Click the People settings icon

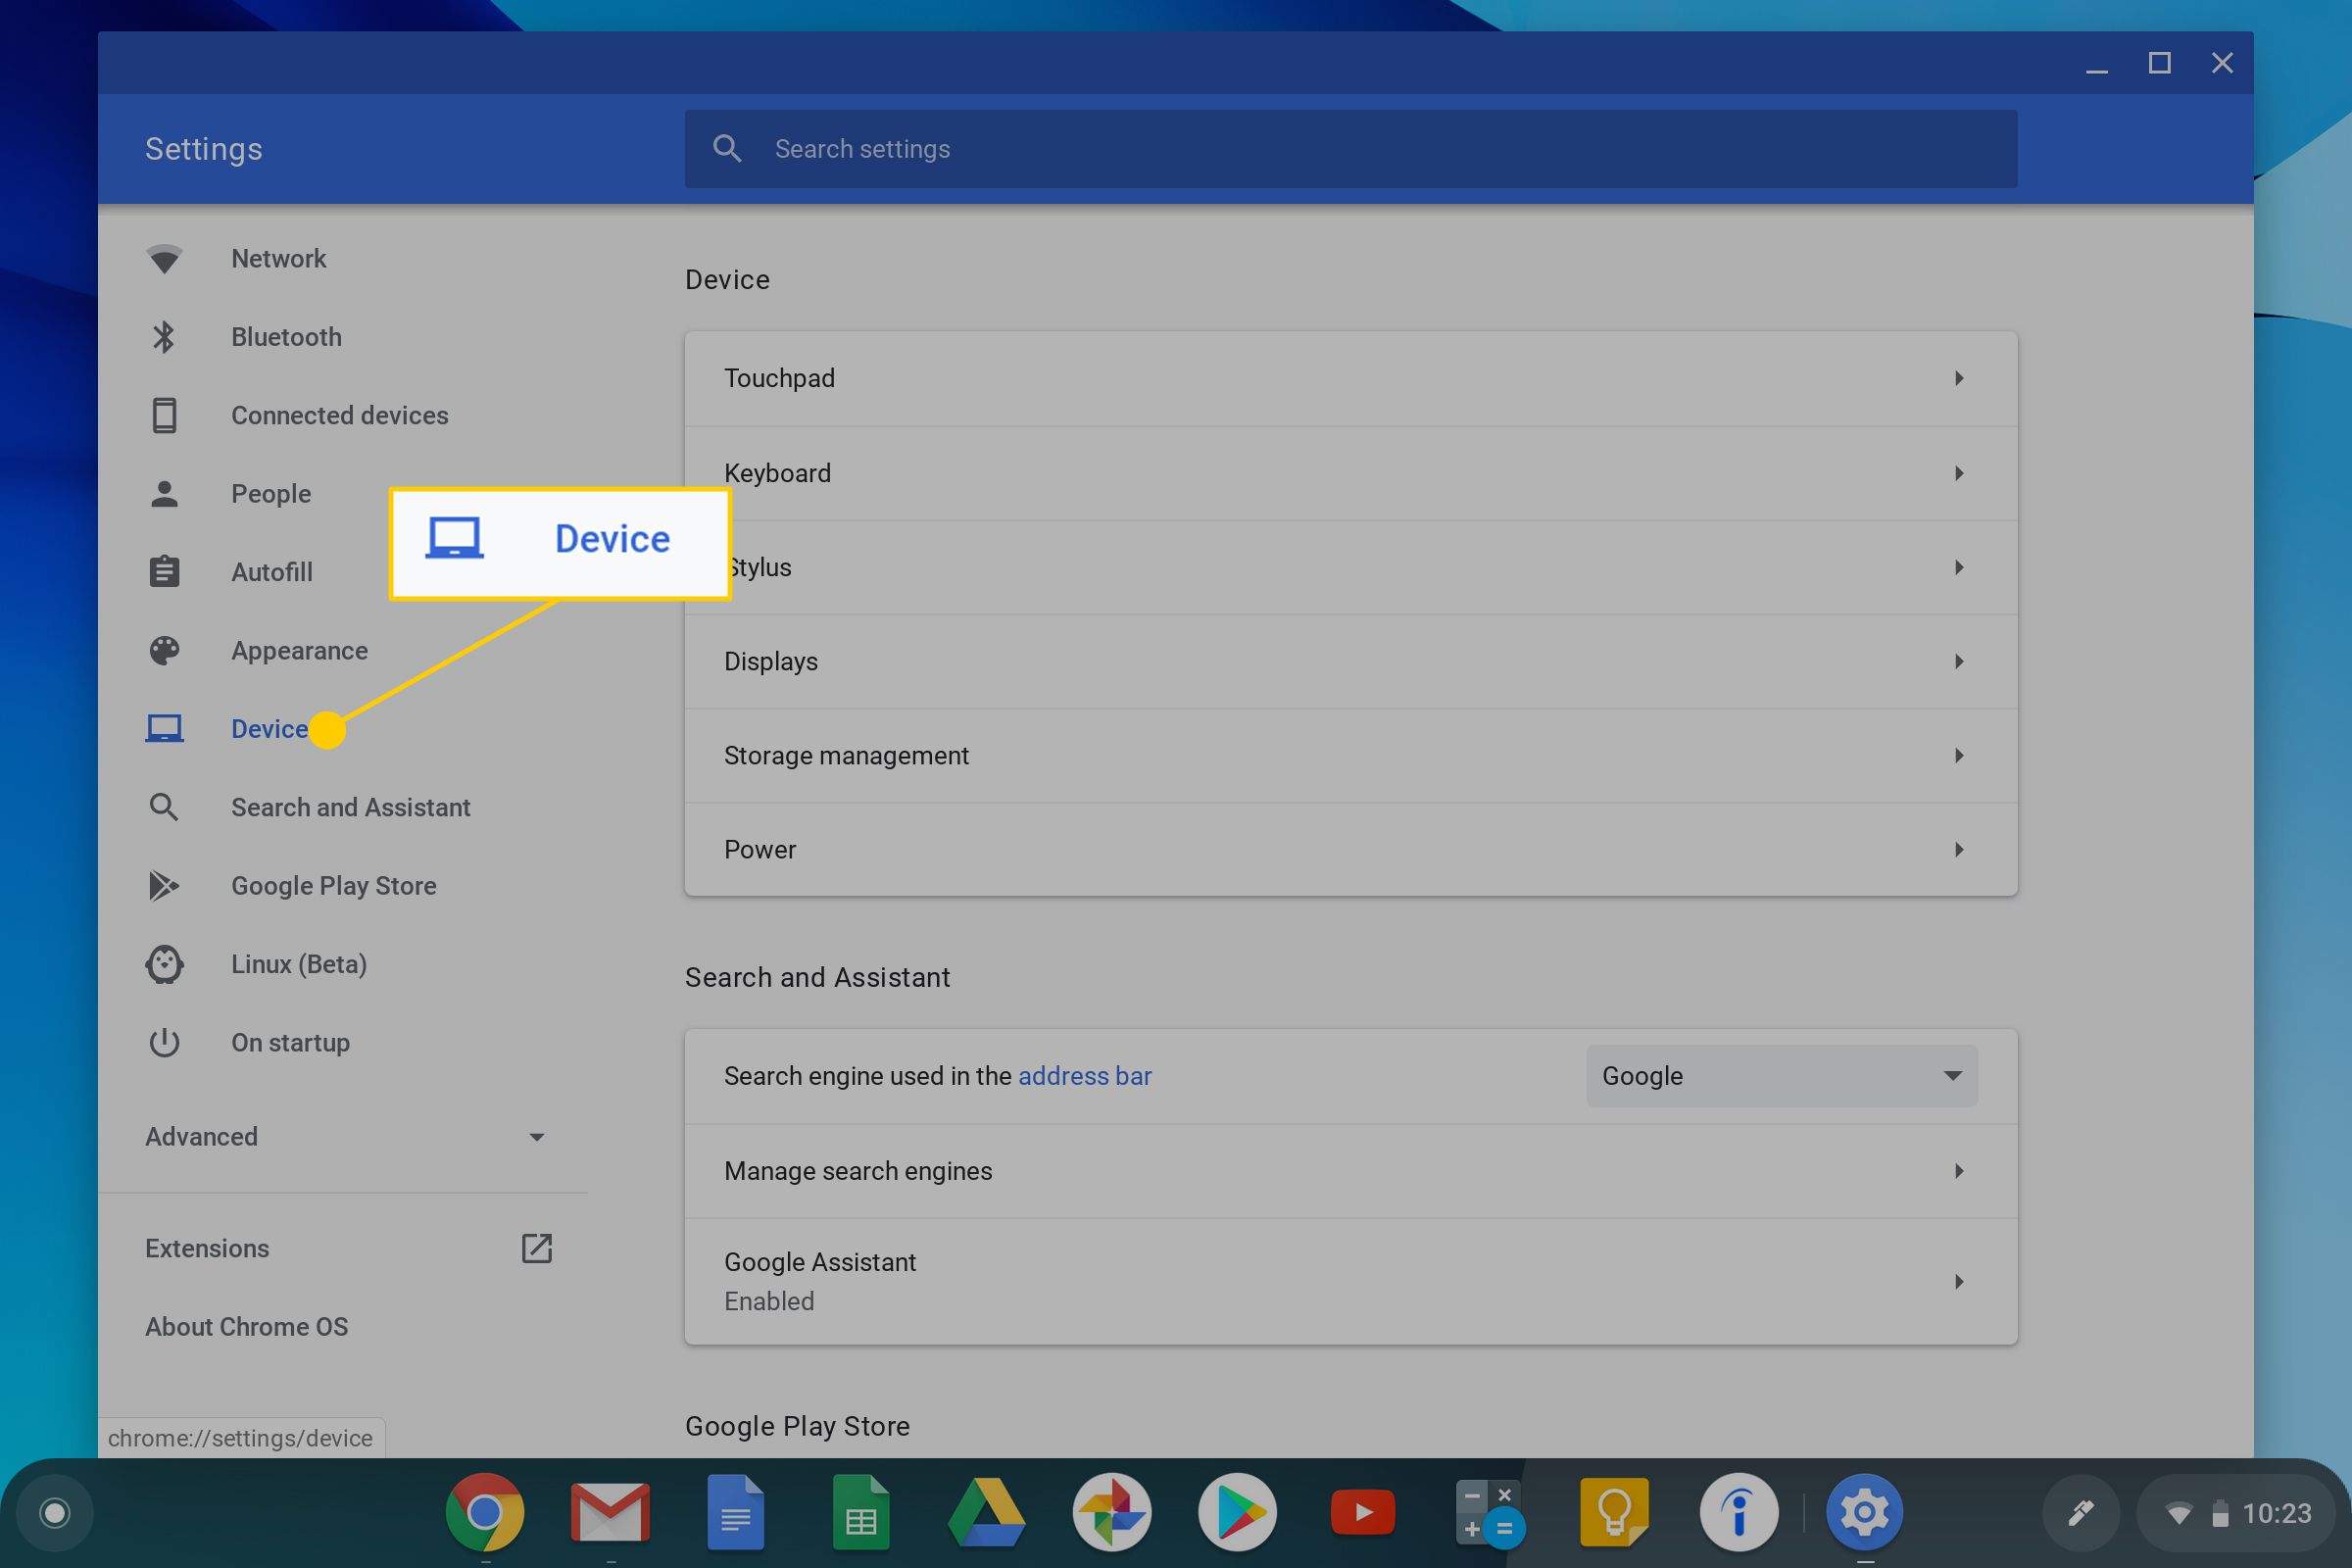tap(163, 492)
